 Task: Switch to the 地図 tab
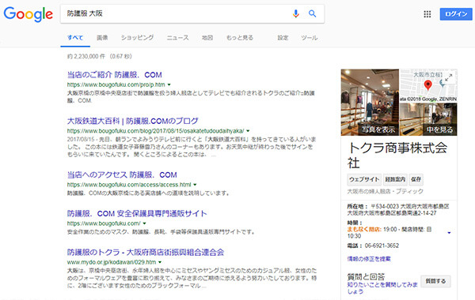coord(207,38)
